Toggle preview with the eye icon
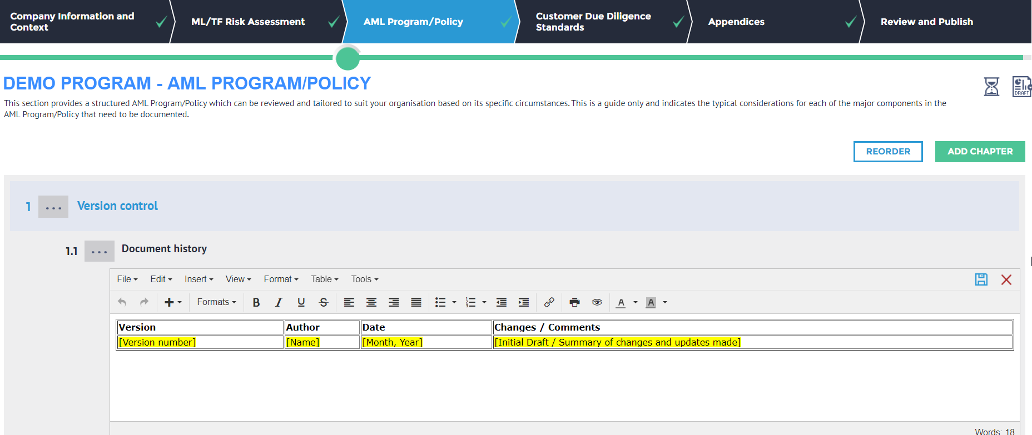This screenshot has width=1032, height=435. (597, 302)
